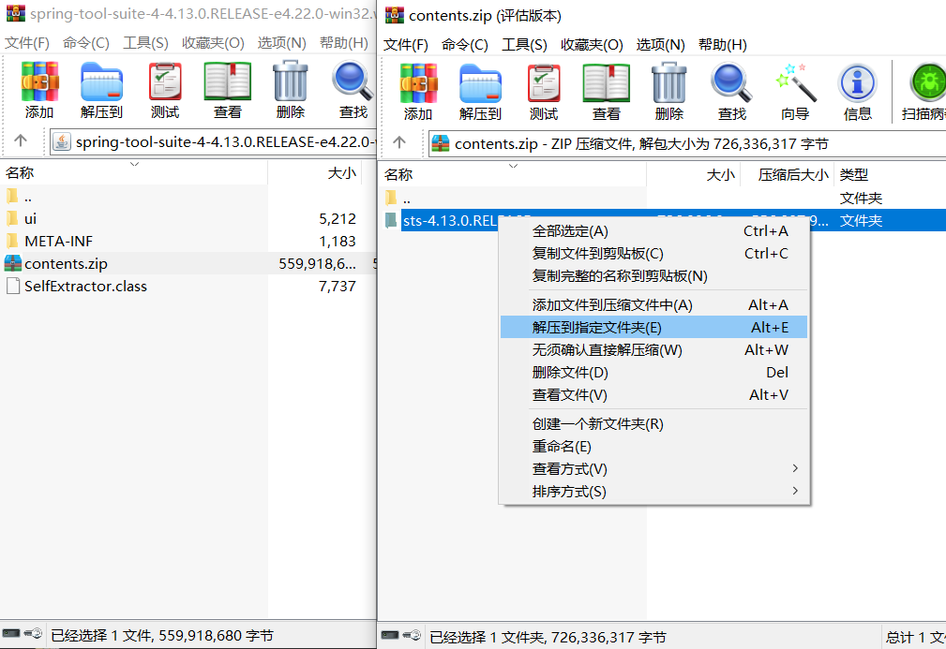Open 文件(F) menu in contents.zip window
The image size is (946, 649).
[405, 45]
